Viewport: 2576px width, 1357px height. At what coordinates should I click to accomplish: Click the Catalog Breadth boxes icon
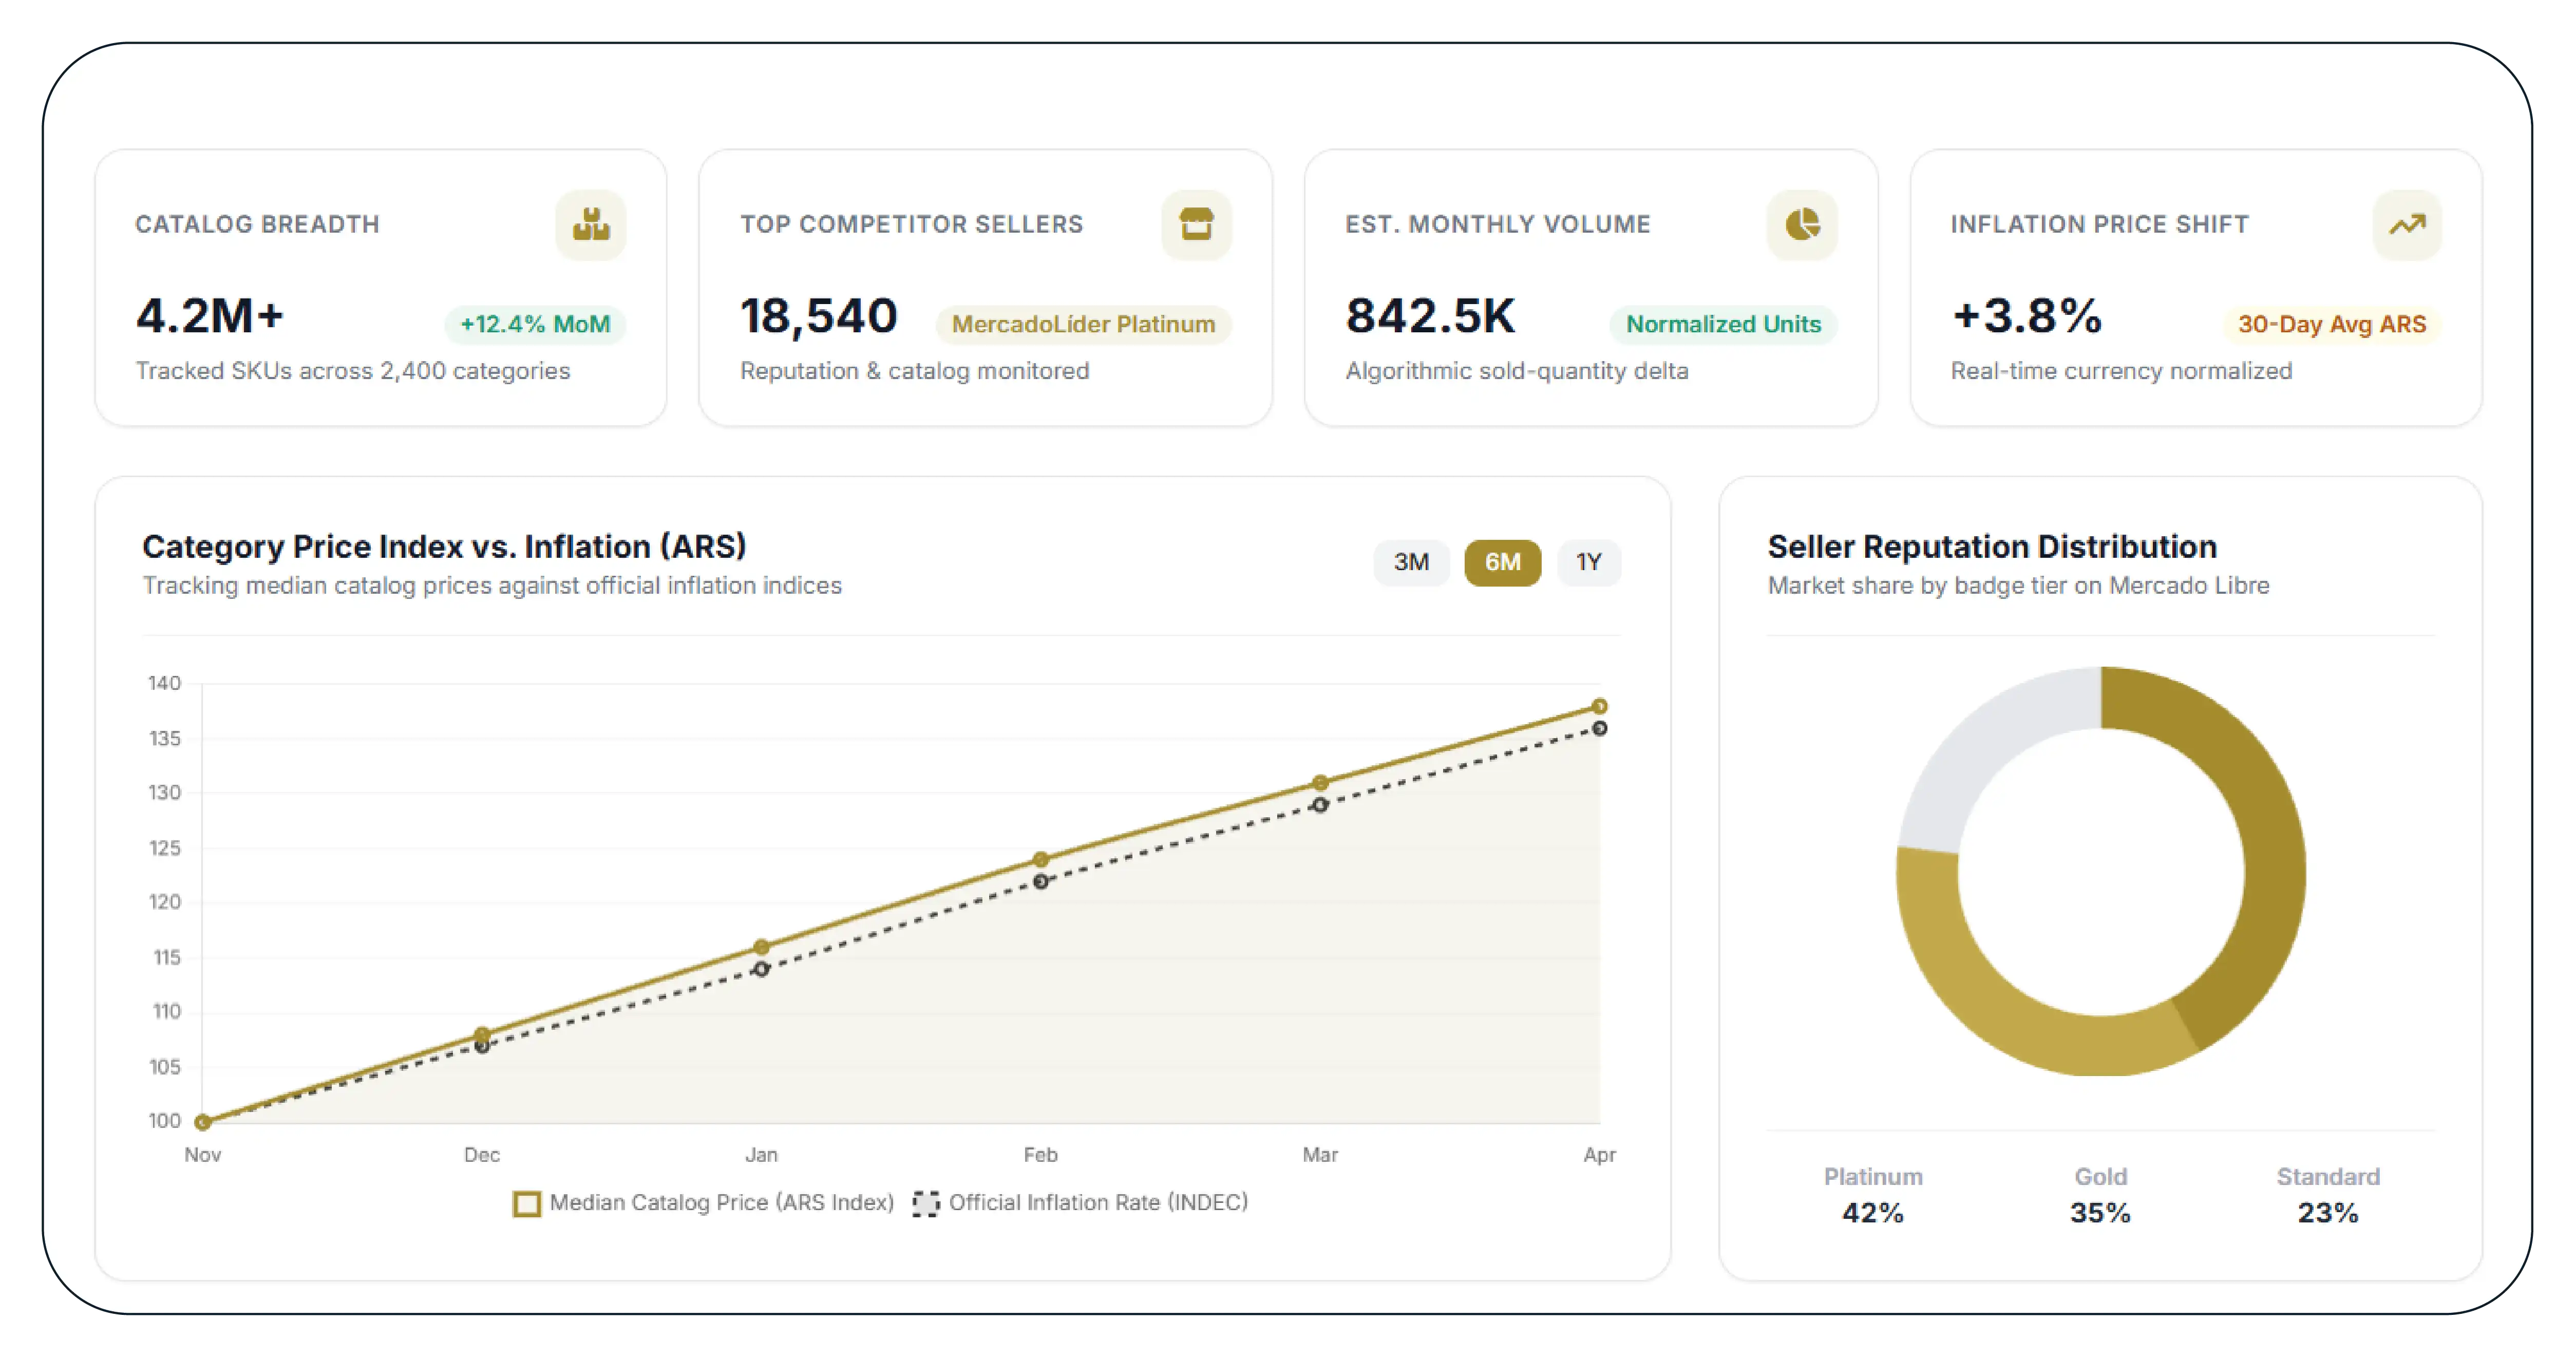(x=591, y=225)
